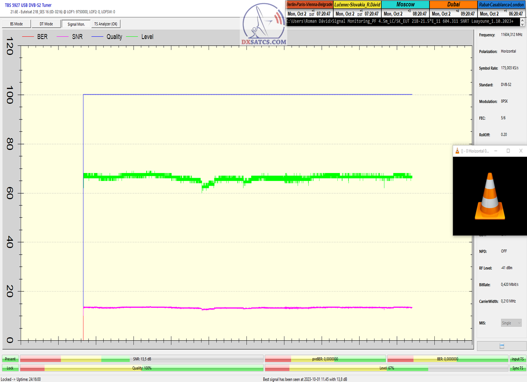Click the Moscow time zone clock
The height and width of the screenshot is (382, 527).
(x=405, y=9)
